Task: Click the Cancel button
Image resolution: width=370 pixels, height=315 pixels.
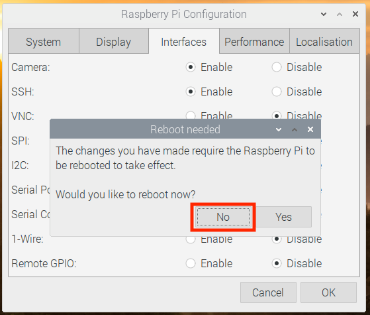Action: coord(268,292)
